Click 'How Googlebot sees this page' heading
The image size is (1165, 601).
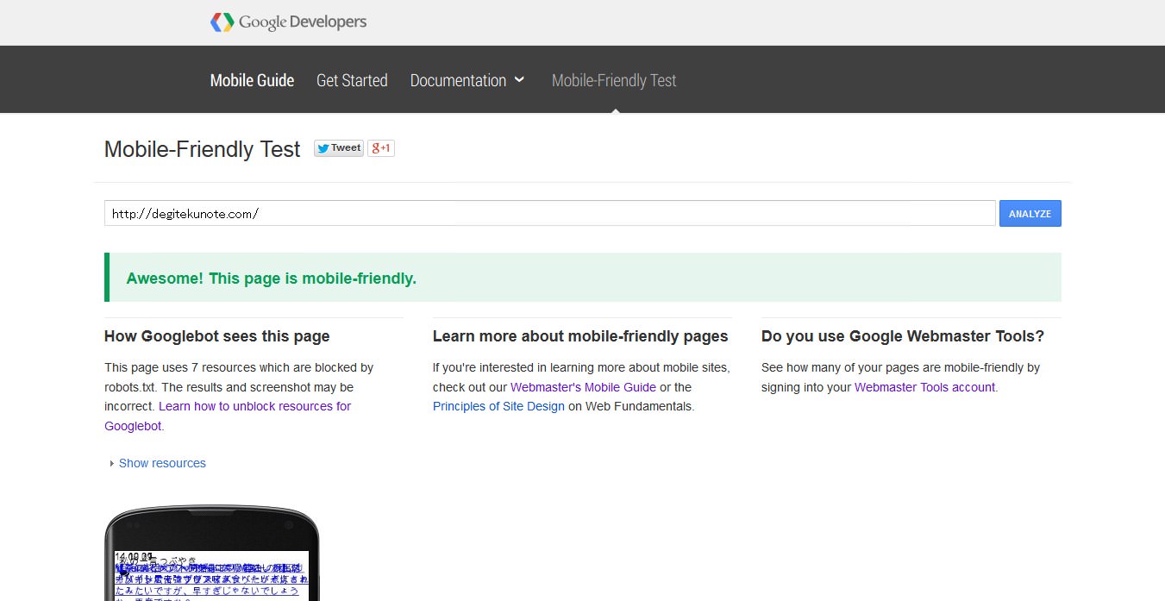pos(216,336)
